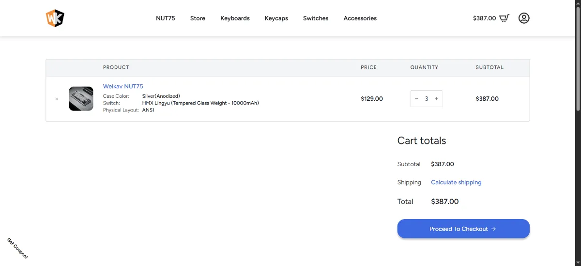Open the Keyboards menu
The image size is (581, 266).
(235, 18)
